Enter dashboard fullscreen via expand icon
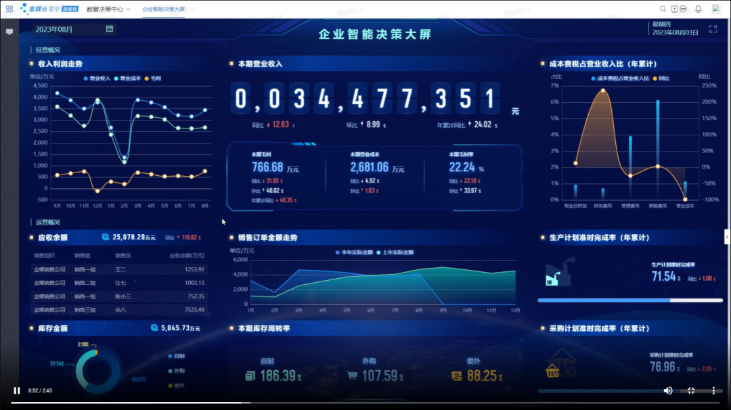Image resolution: width=731 pixels, height=410 pixels. tap(713, 29)
